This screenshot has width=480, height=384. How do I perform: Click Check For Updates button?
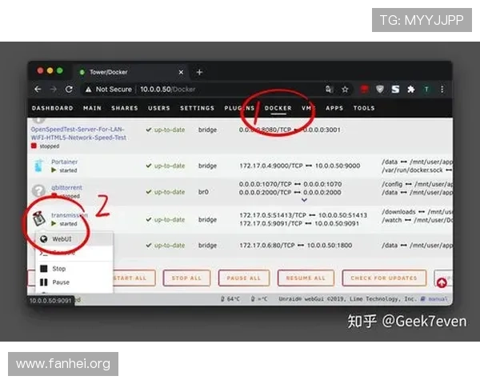pyautogui.click(x=384, y=278)
